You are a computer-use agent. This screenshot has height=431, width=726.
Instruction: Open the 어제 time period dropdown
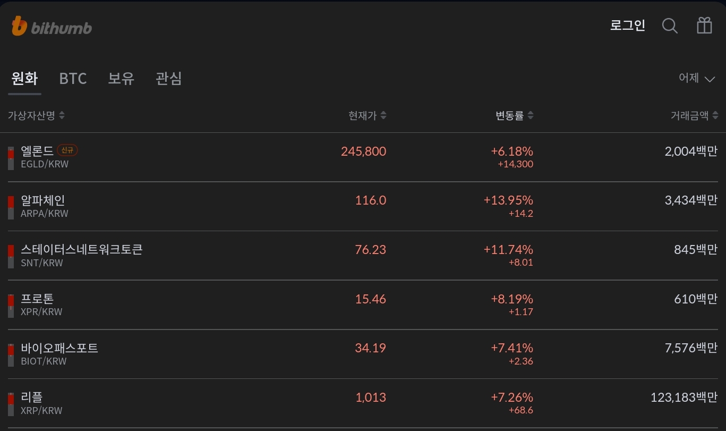pyautogui.click(x=697, y=78)
